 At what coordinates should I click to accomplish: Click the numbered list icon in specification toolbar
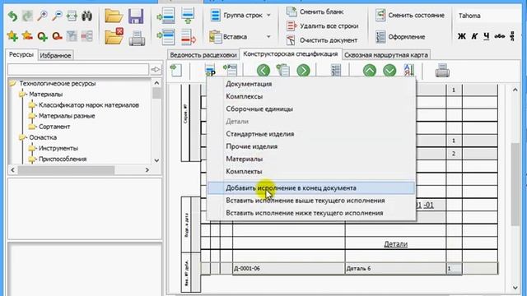point(336,70)
